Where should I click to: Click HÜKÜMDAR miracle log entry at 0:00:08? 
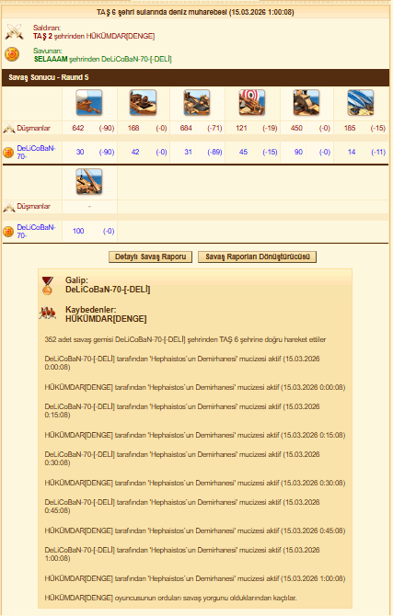(x=195, y=387)
